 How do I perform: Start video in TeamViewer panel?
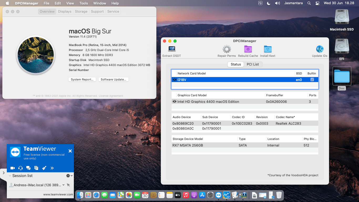point(13,168)
